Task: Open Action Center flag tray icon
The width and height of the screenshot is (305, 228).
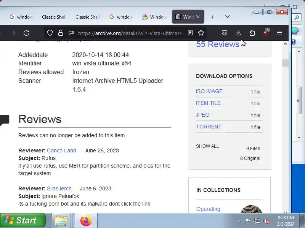Action: click(248, 221)
